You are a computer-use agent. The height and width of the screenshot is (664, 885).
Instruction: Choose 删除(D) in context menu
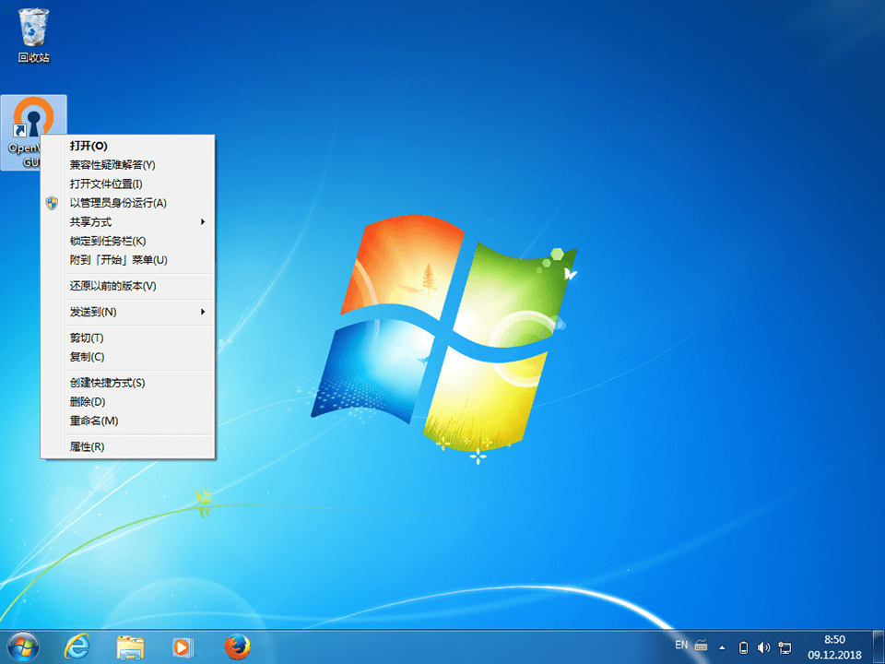click(x=128, y=401)
